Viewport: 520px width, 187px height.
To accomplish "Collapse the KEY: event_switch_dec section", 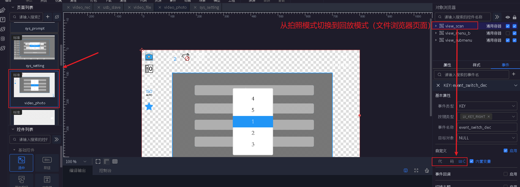I will pos(516,85).
